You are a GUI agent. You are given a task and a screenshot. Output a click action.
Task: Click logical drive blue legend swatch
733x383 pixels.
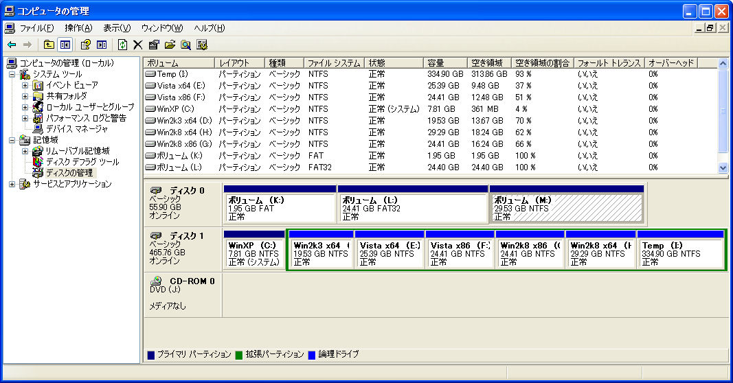tap(312, 355)
